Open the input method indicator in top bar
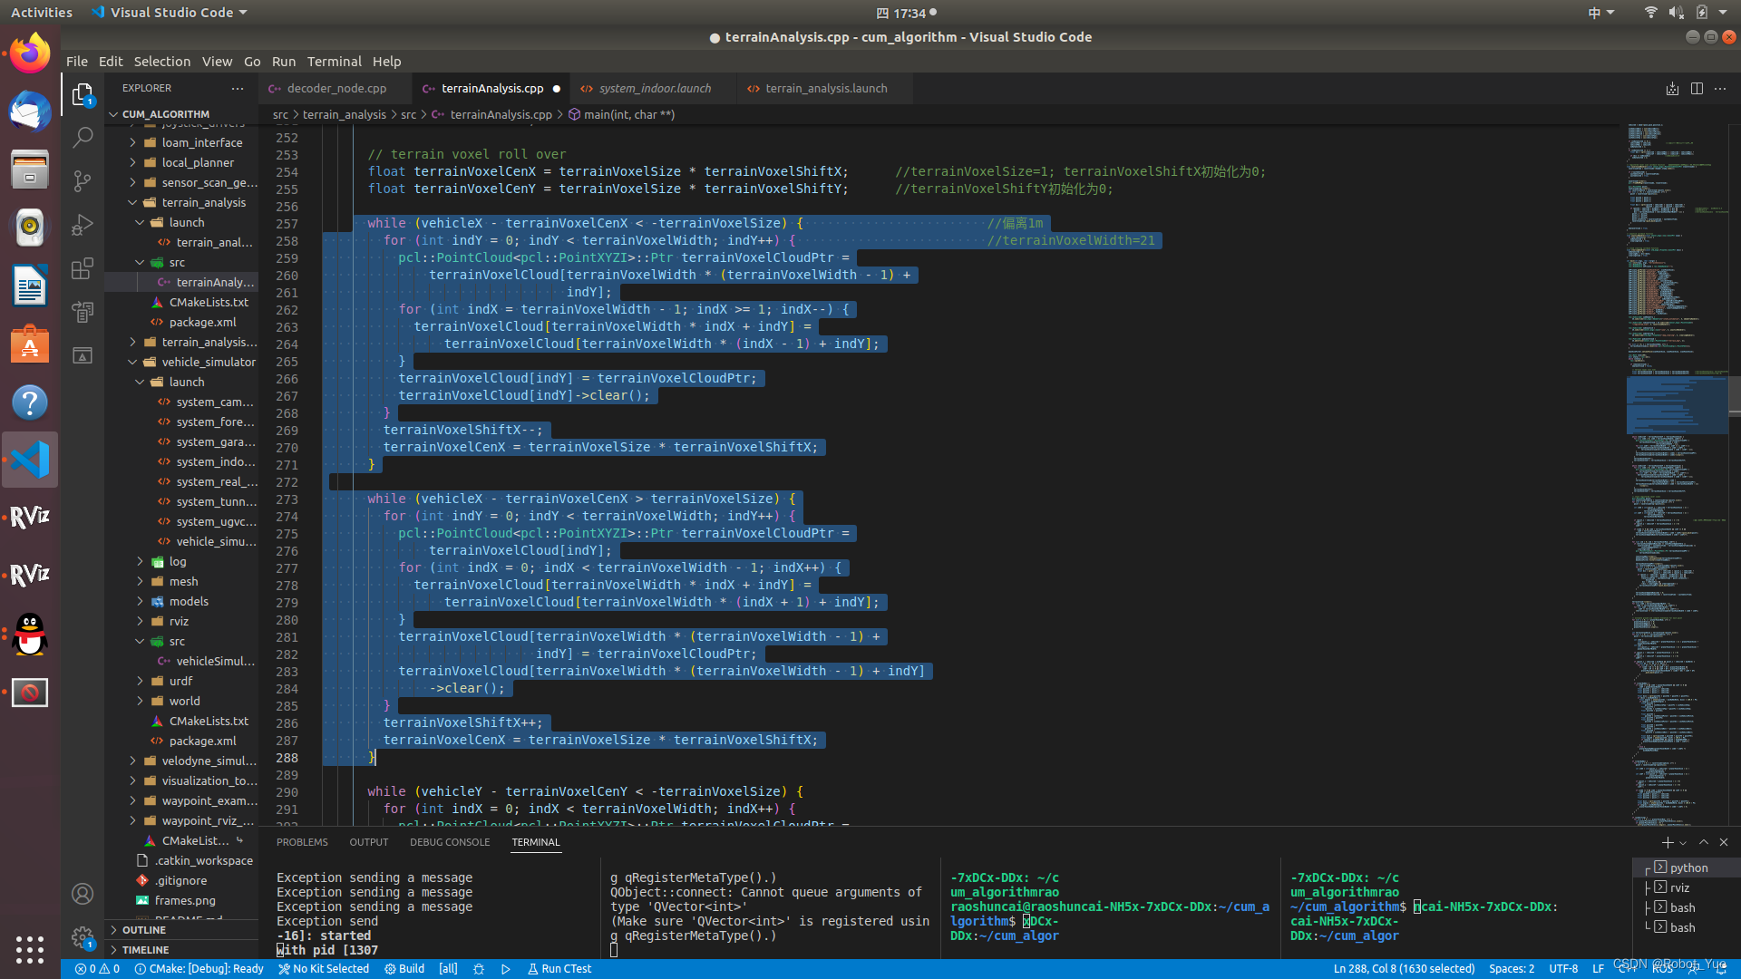Screen dimensions: 1741x979 click(1600, 13)
